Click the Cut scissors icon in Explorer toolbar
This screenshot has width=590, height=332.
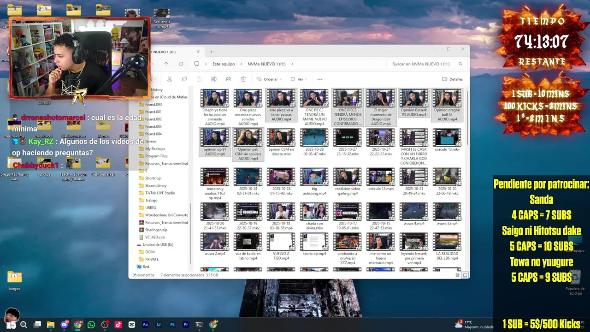point(170,79)
